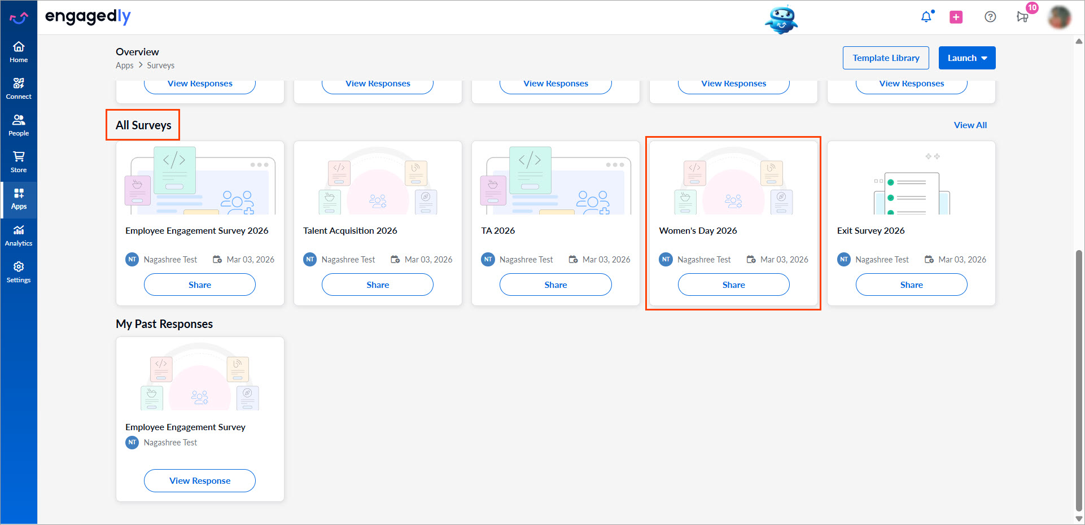The image size is (1085, 525).
Task: Go to People in sidebar
Action: (19, 125)
